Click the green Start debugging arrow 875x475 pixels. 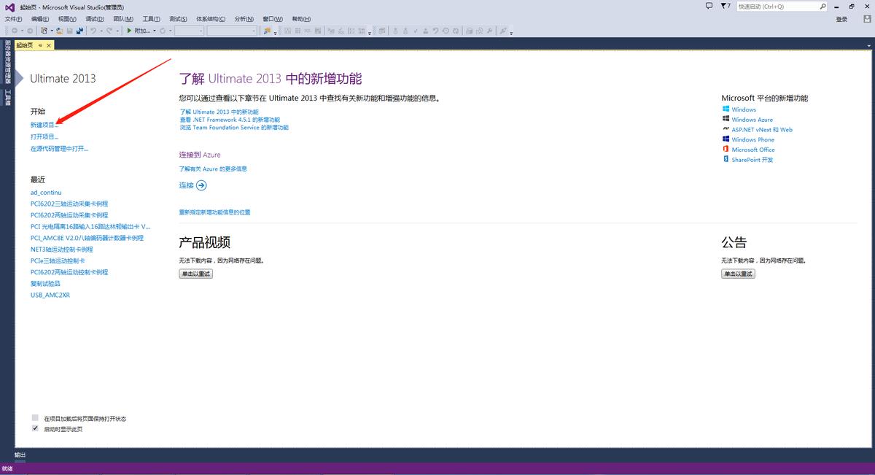pos(129,31)
